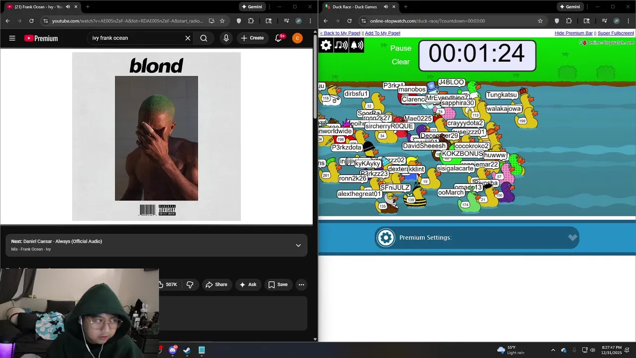Toggle duck race music sound icon
The width and height of the screenshot is (636, 358).
click(x=341, y=45)
